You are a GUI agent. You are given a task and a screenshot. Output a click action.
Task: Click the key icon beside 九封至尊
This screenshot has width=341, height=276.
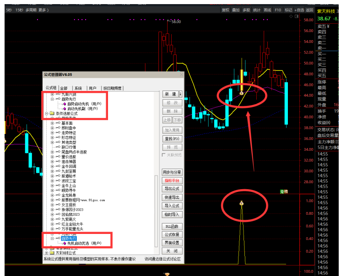(58, 171)
